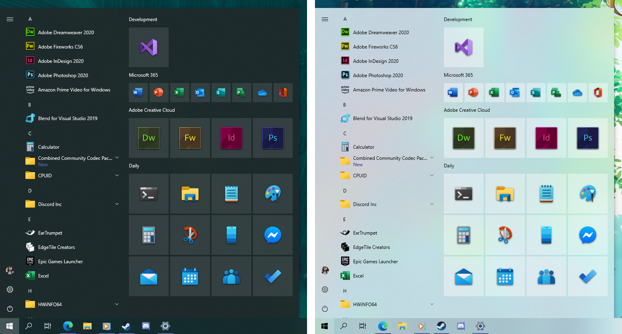
Task: Open Calculator tile in light Daily group
Action: click(x=464, y=235)
